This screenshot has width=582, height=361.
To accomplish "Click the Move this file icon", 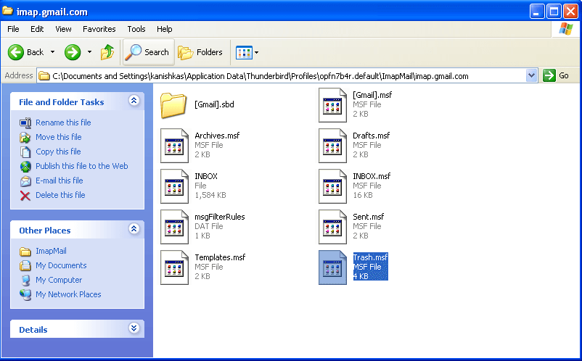I will [25, 137].
